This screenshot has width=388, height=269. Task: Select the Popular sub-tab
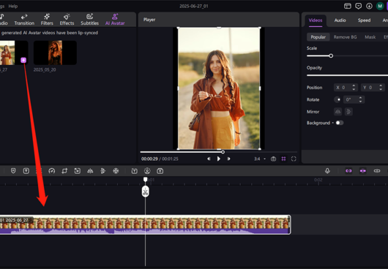(x=318, y=37)
